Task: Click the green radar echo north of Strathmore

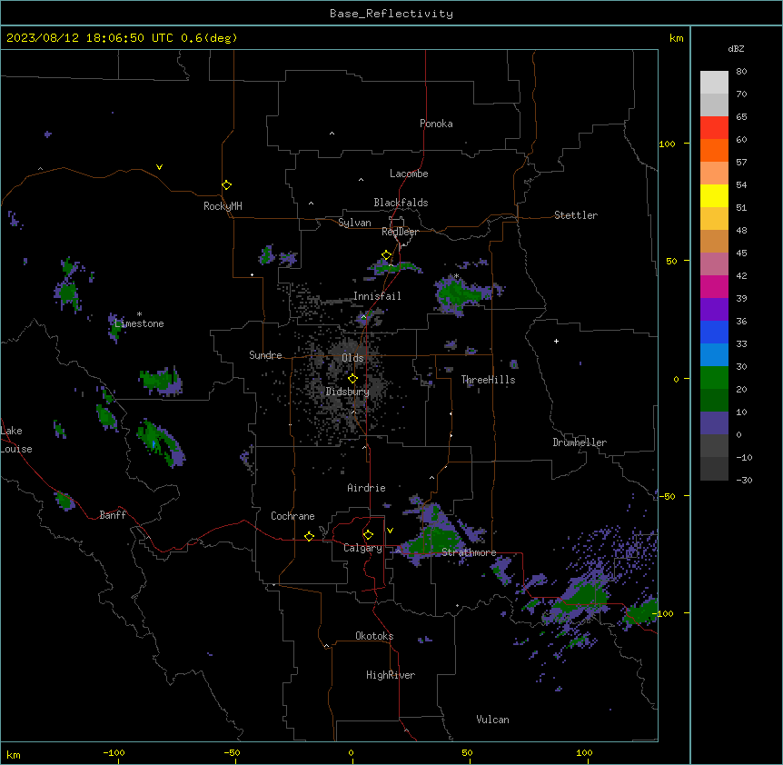Action: [435, 537]
